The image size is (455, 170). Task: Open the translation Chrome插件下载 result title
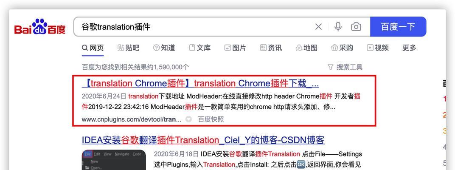point(200,83)
